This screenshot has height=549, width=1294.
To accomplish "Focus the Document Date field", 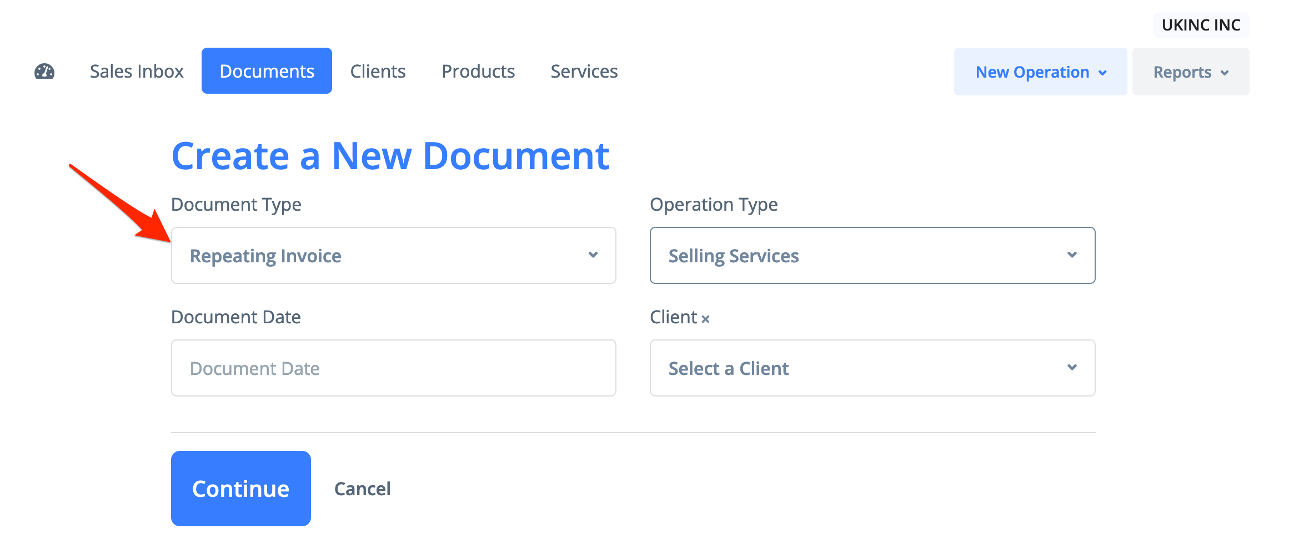I will click(394, 368).
